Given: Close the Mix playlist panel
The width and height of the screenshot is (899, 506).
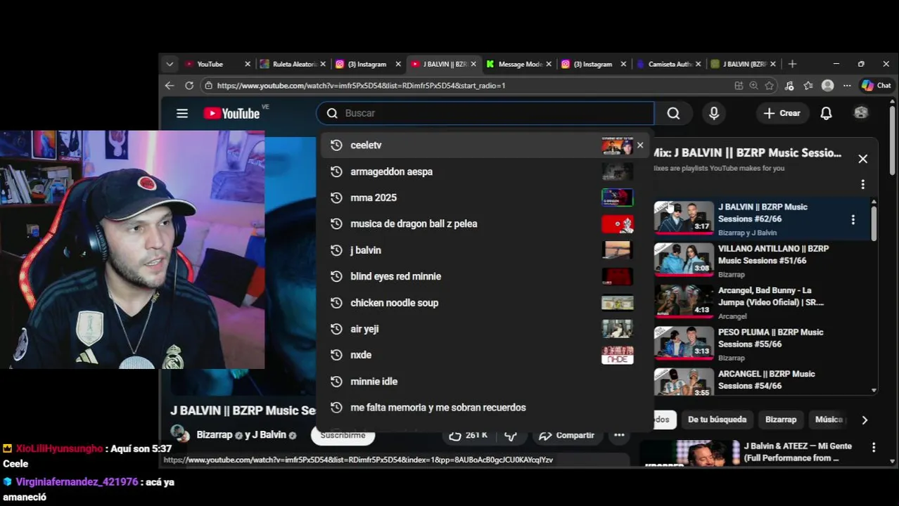Looking at the screenshot, I should (863, 159).
